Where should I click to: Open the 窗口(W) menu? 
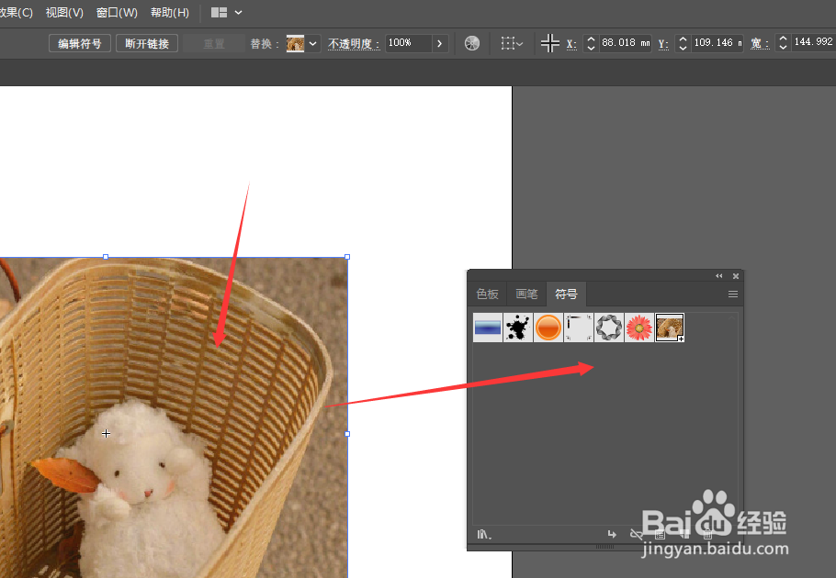tap(117, 12)
